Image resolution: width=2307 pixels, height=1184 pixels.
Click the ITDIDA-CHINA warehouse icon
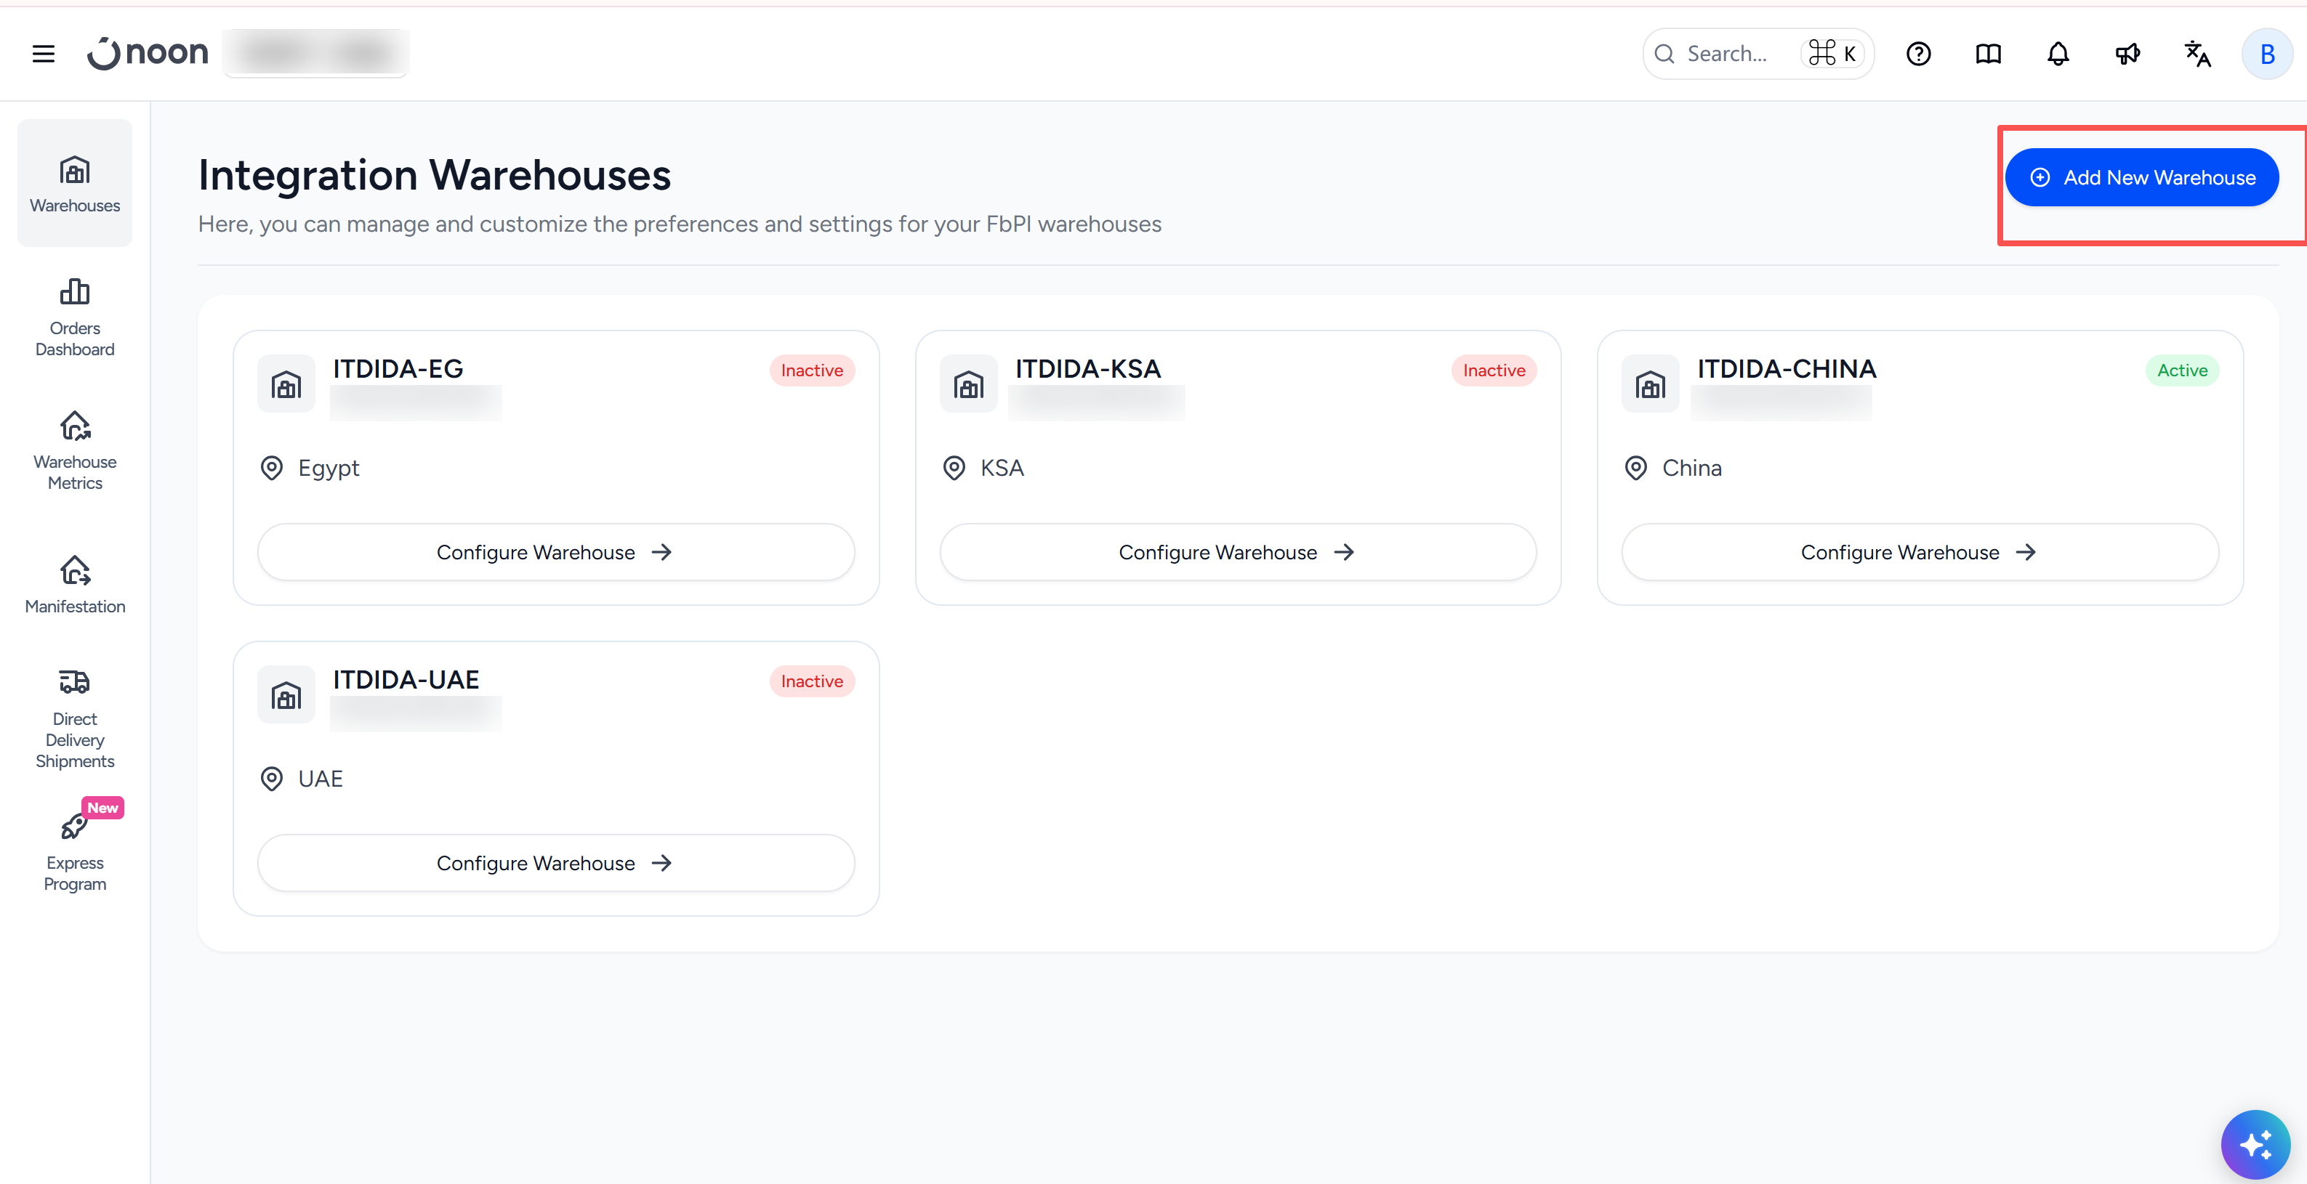click(1651, 384)
